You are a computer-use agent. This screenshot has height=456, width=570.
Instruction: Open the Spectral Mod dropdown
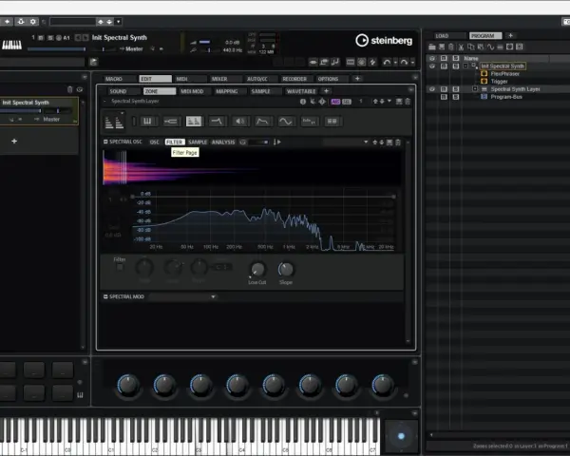[183, 296]
